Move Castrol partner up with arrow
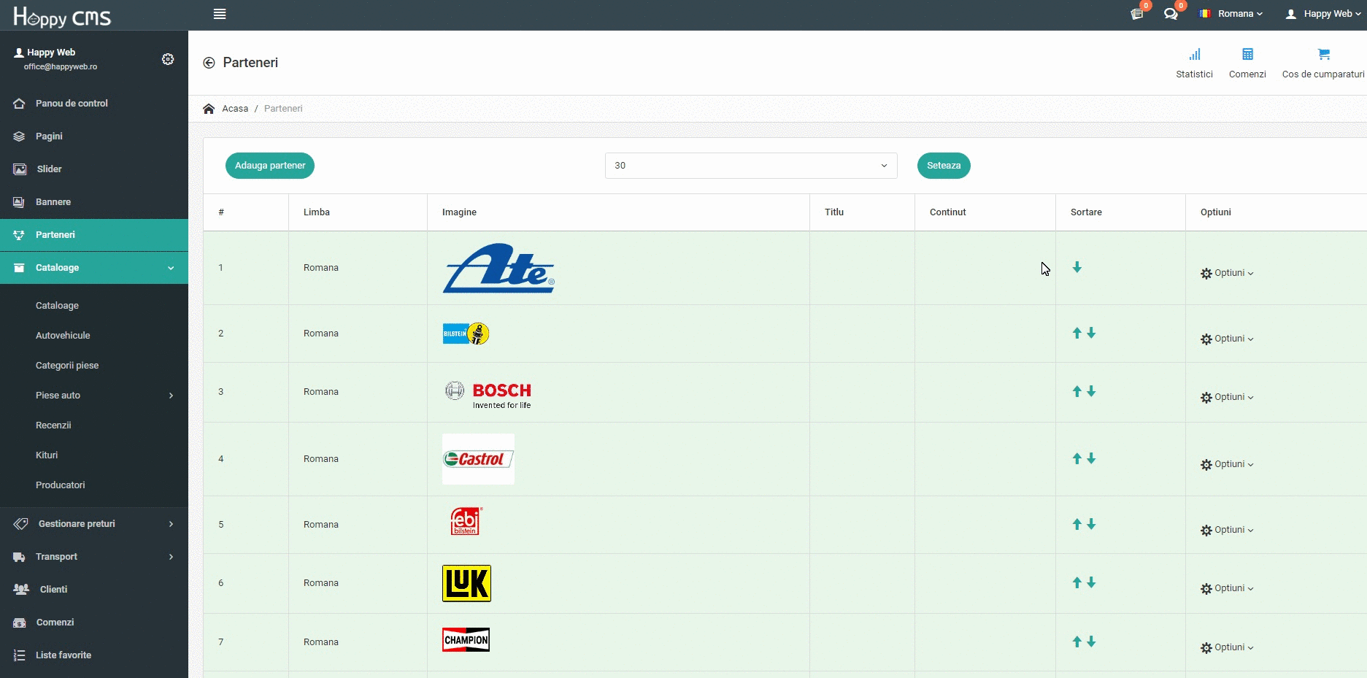This screenshot has height=678, width=1367. pyautogui.click(x=1077, y=458)
